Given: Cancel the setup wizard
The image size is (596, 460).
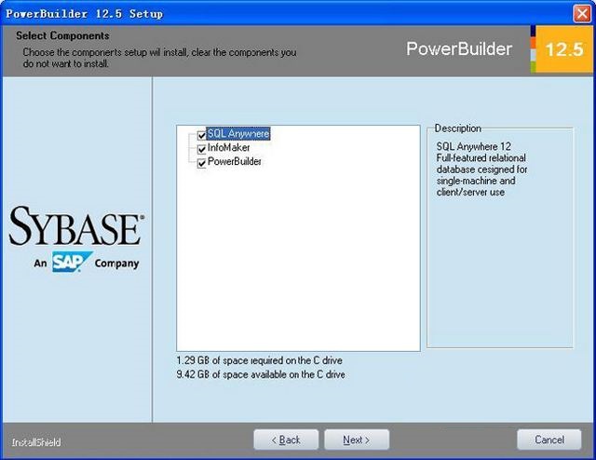Looking at the screenshot, I should point(549,440).
